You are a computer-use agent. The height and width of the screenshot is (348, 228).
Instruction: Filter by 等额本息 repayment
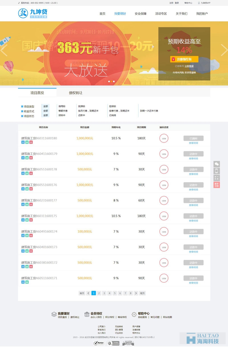tap(63, 111)
